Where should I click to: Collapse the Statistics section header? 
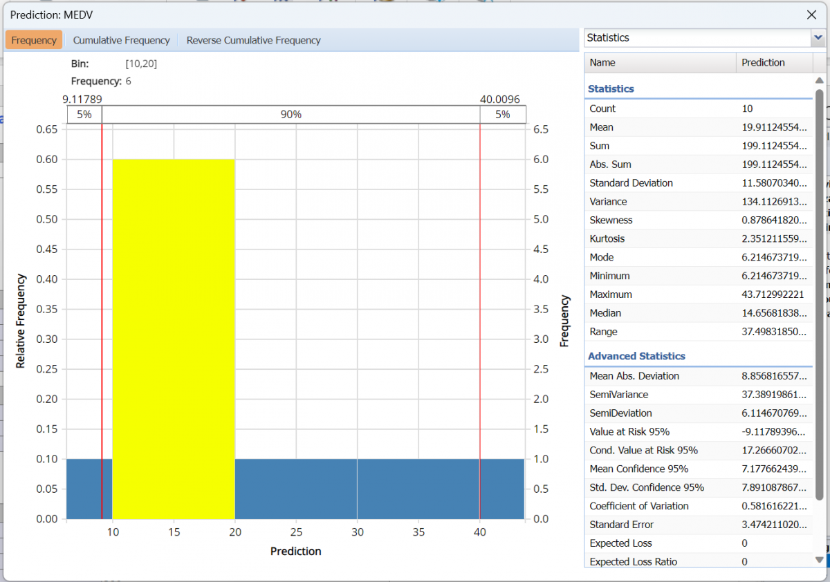(x=611, y=88)
